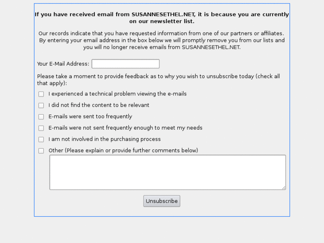
Task: Click the 'Other (Please explain...)' label text
Action: [123, 151]
